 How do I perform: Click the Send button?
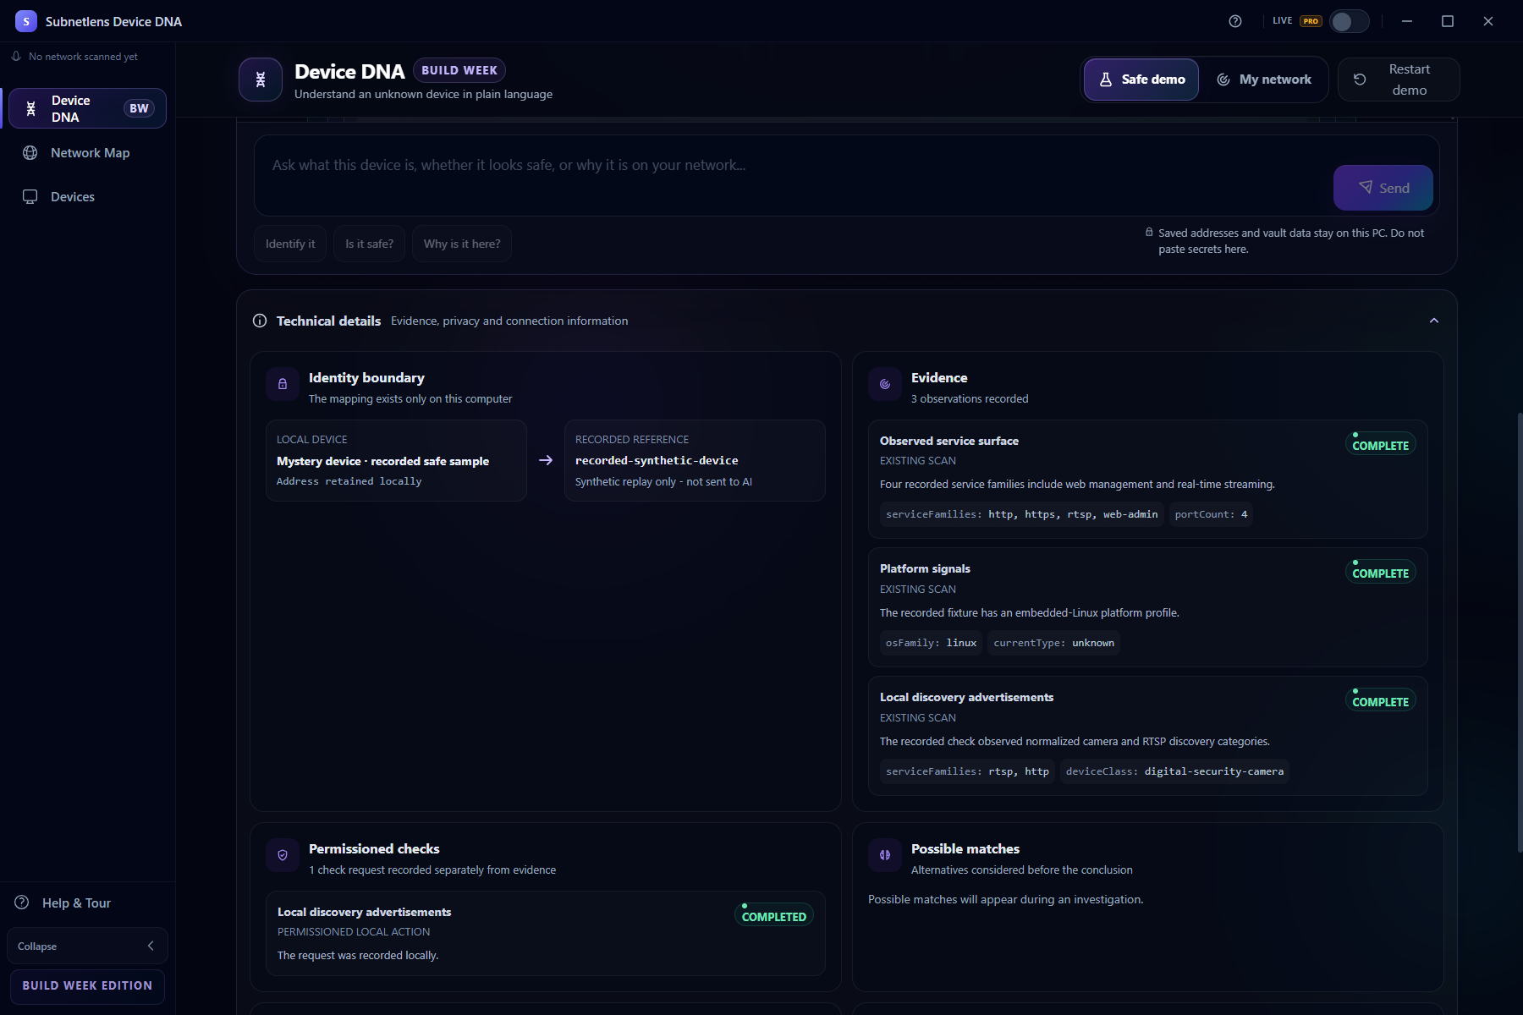pos(1383,188)
